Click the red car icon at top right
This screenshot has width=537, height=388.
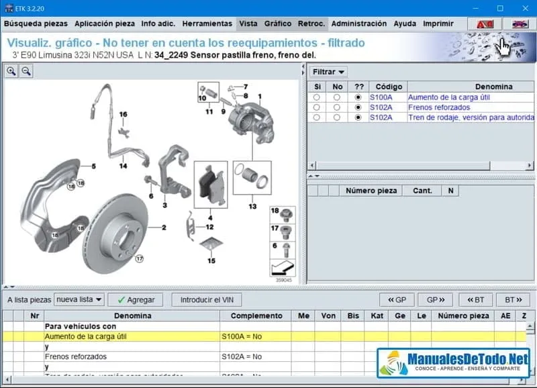coord(520,22)
